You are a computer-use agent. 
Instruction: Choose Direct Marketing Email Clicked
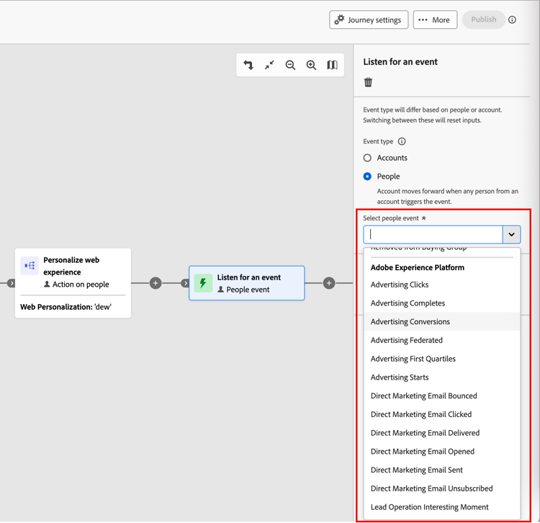[442, 414]
